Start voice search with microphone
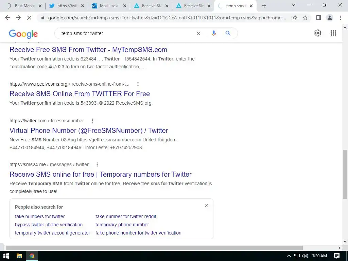 point(213,33)
